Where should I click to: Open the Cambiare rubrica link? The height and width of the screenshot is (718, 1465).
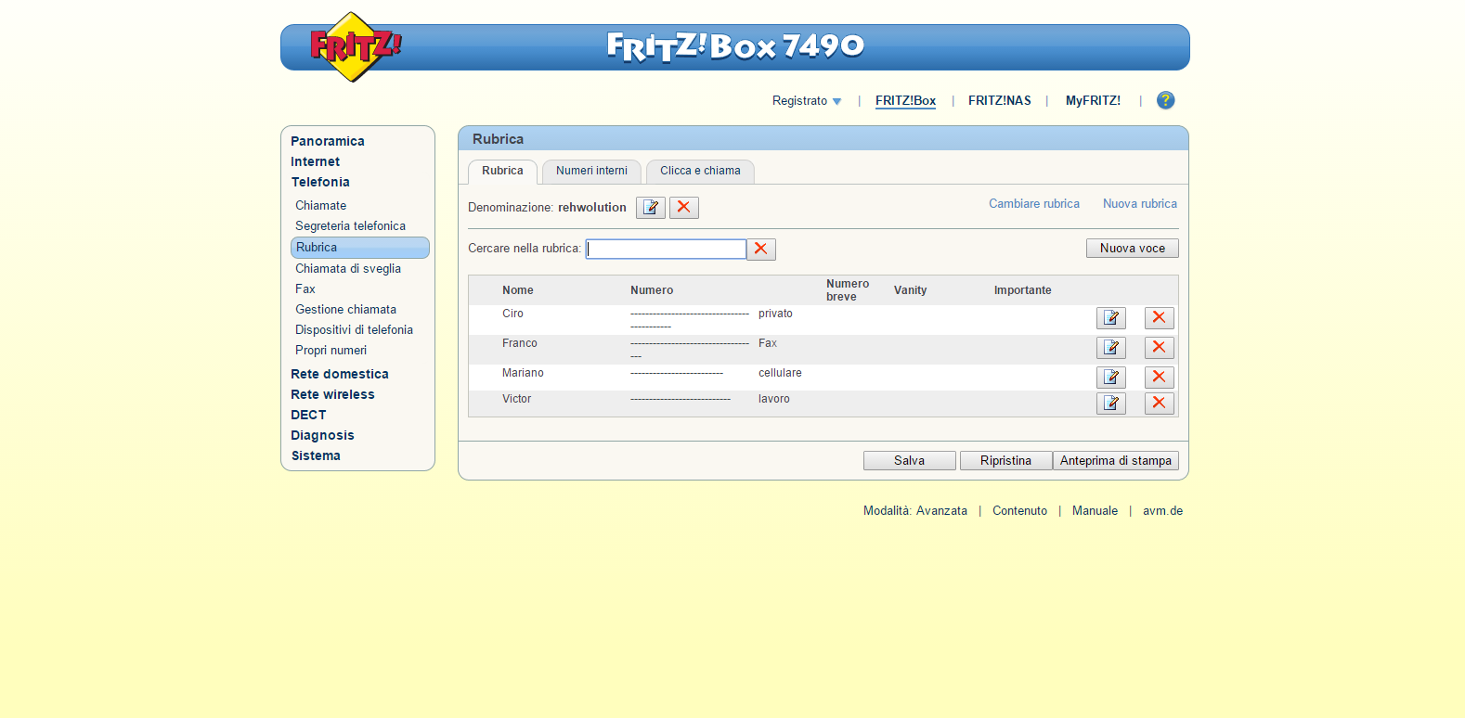(1033, 204)
